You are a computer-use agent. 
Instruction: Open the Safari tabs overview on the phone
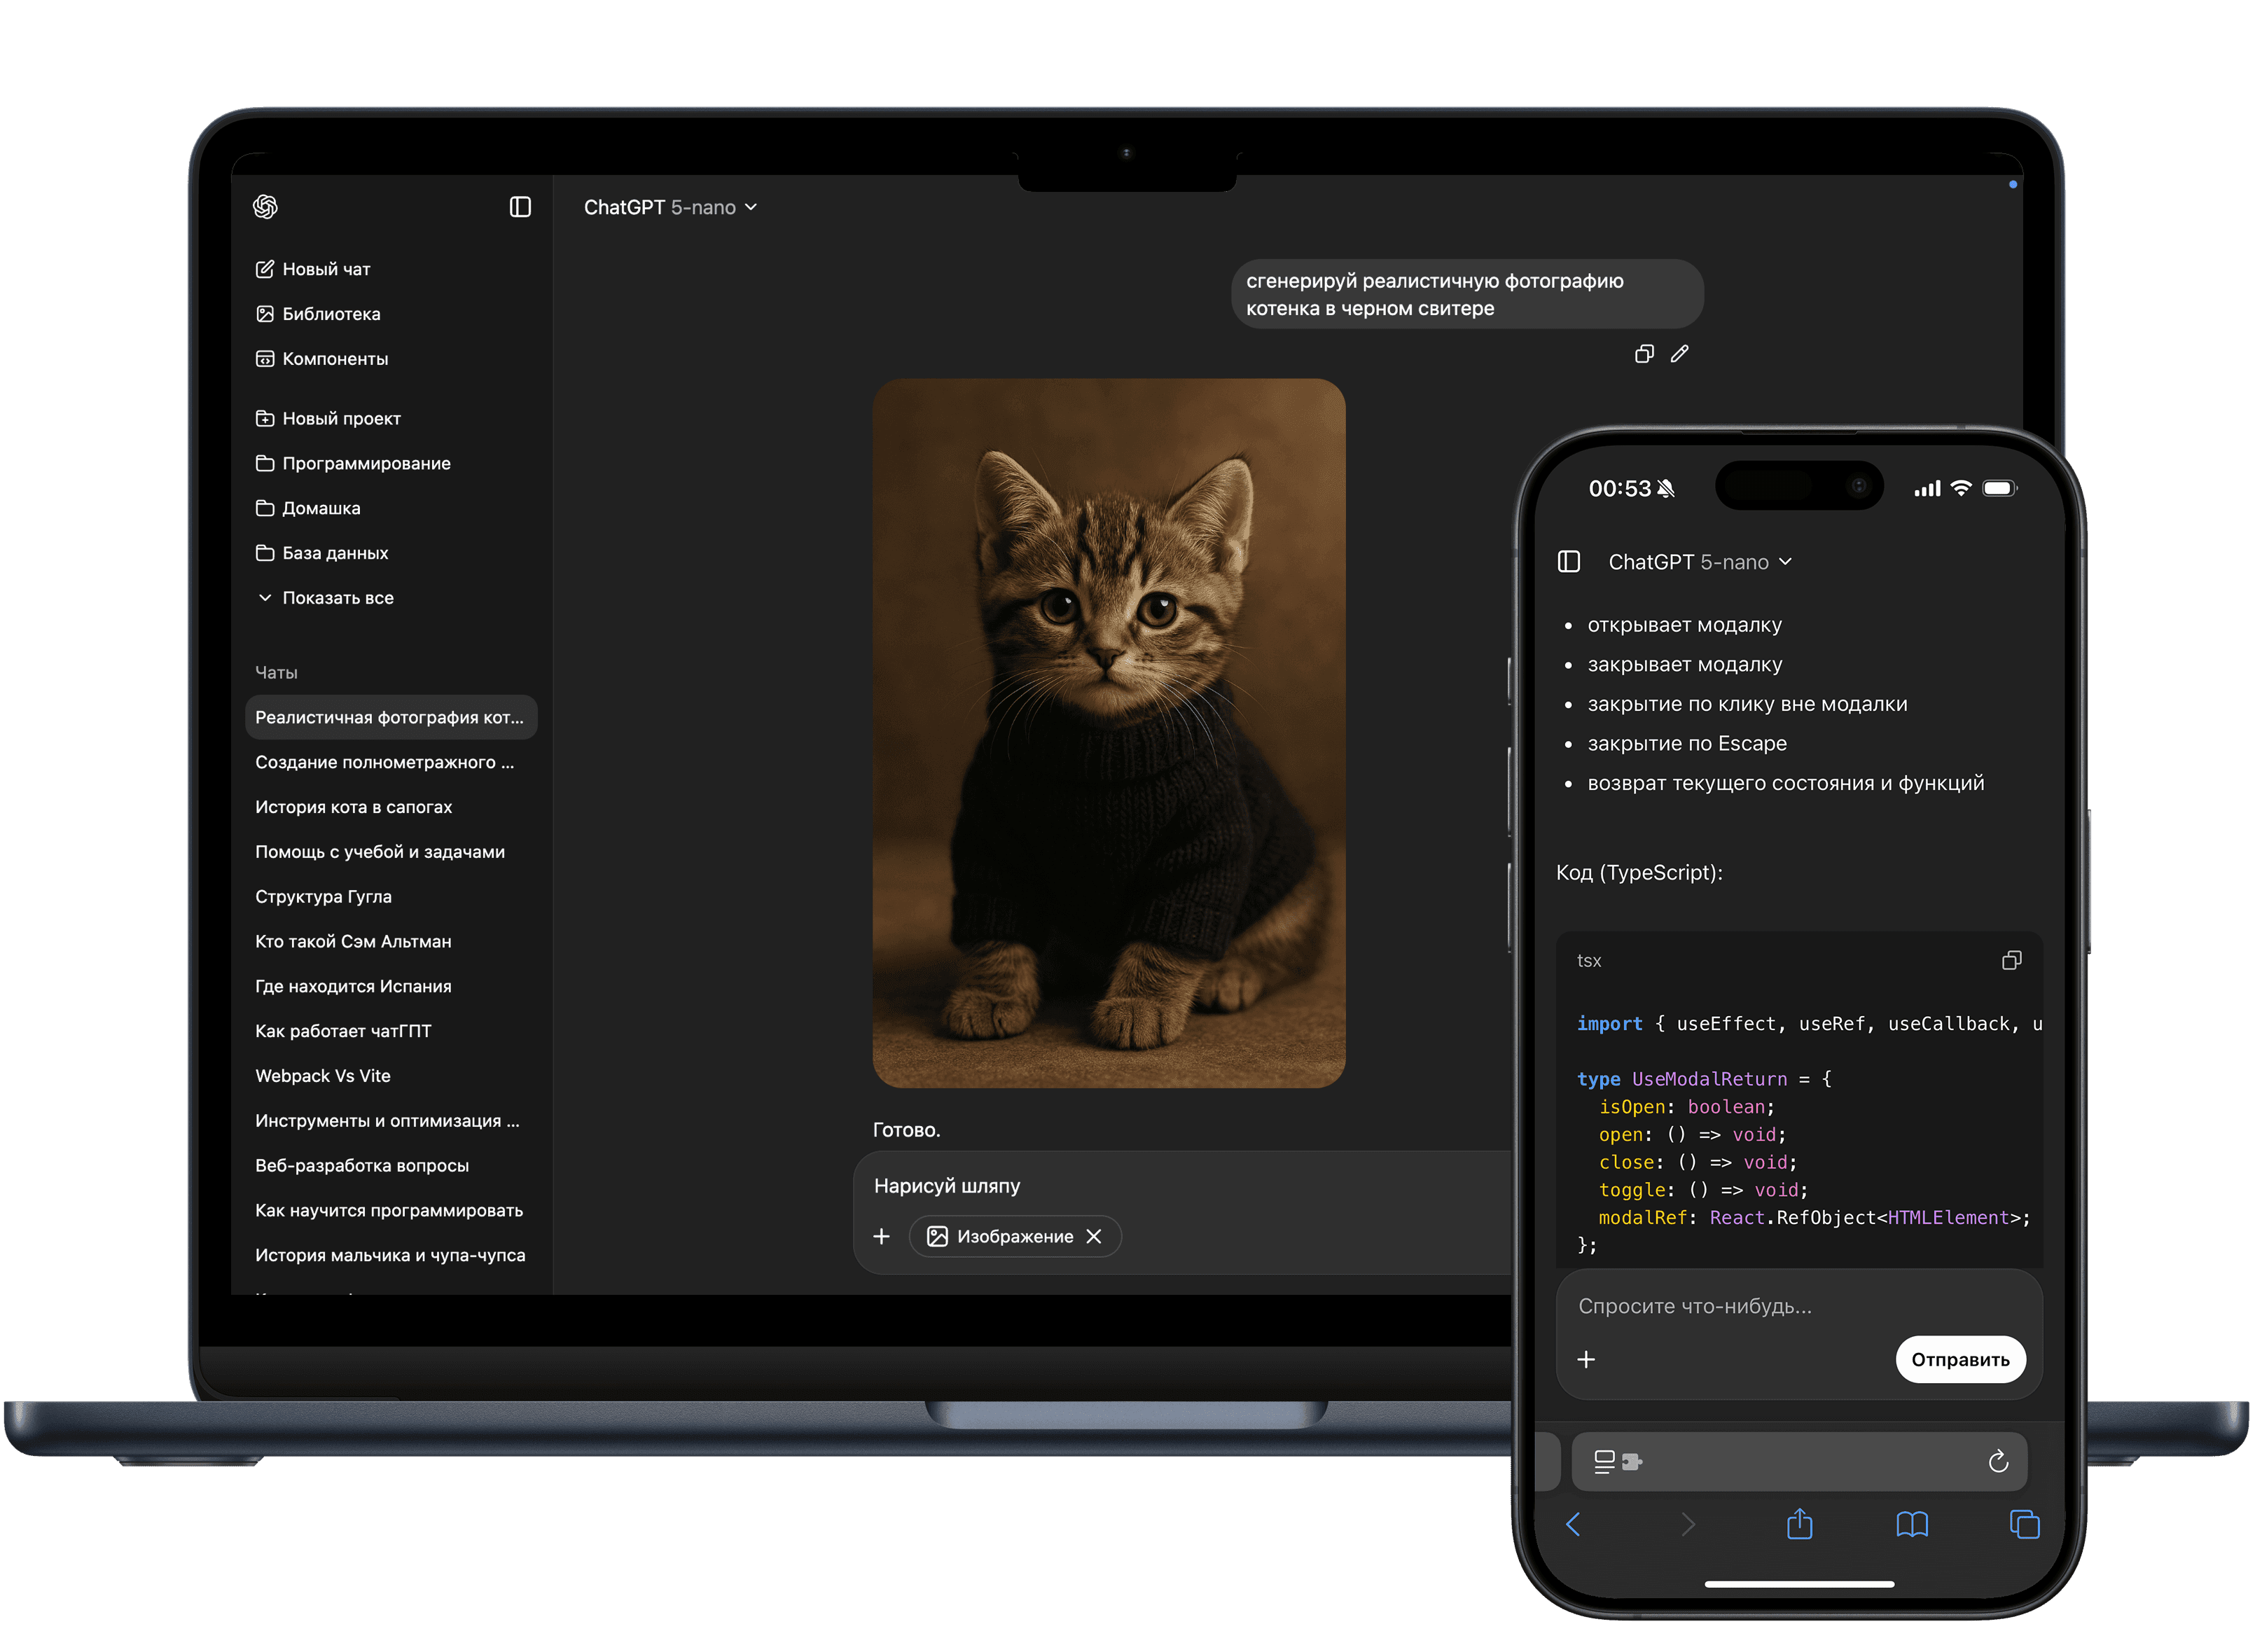tap(2024, 1524)
